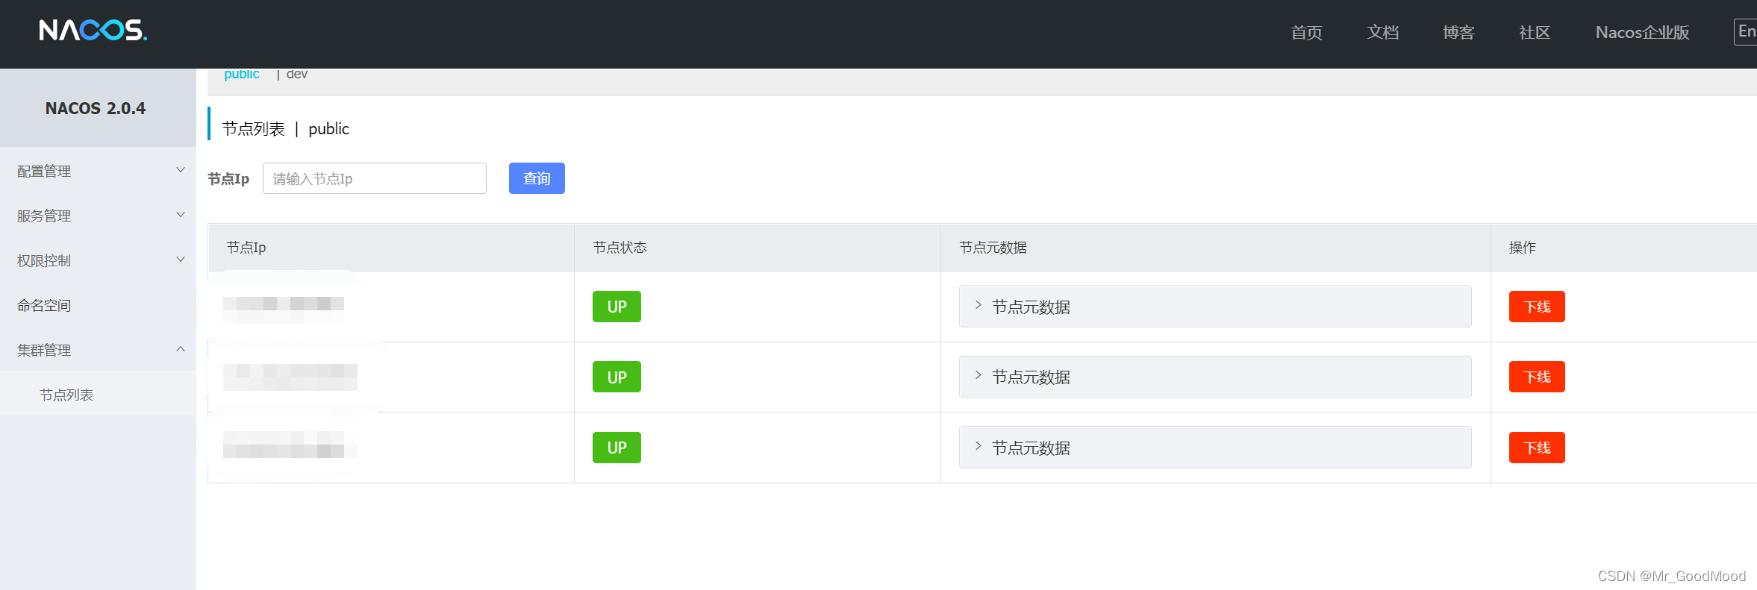Switch to the dev namespace

[x=296, y=75]
